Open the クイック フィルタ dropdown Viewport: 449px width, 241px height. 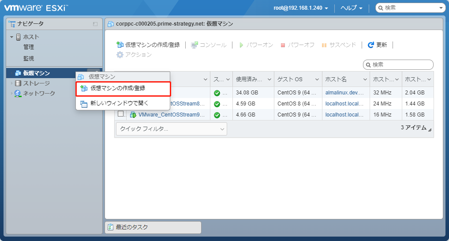click(172, 129)
